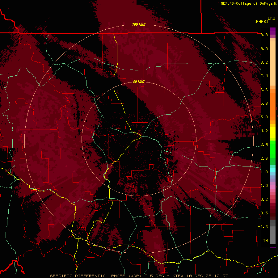Click the "50 NMI" range ring label
The height and width of the screenshot is (278, 278).
pyautogui.click(x=139, y=82)
